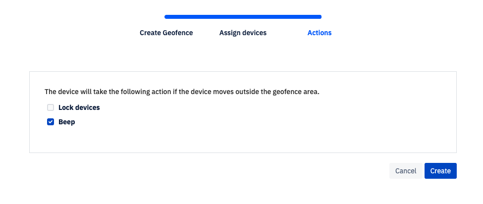Click the geofence action description sentence
Screen dimensions: 483x204
182,92
